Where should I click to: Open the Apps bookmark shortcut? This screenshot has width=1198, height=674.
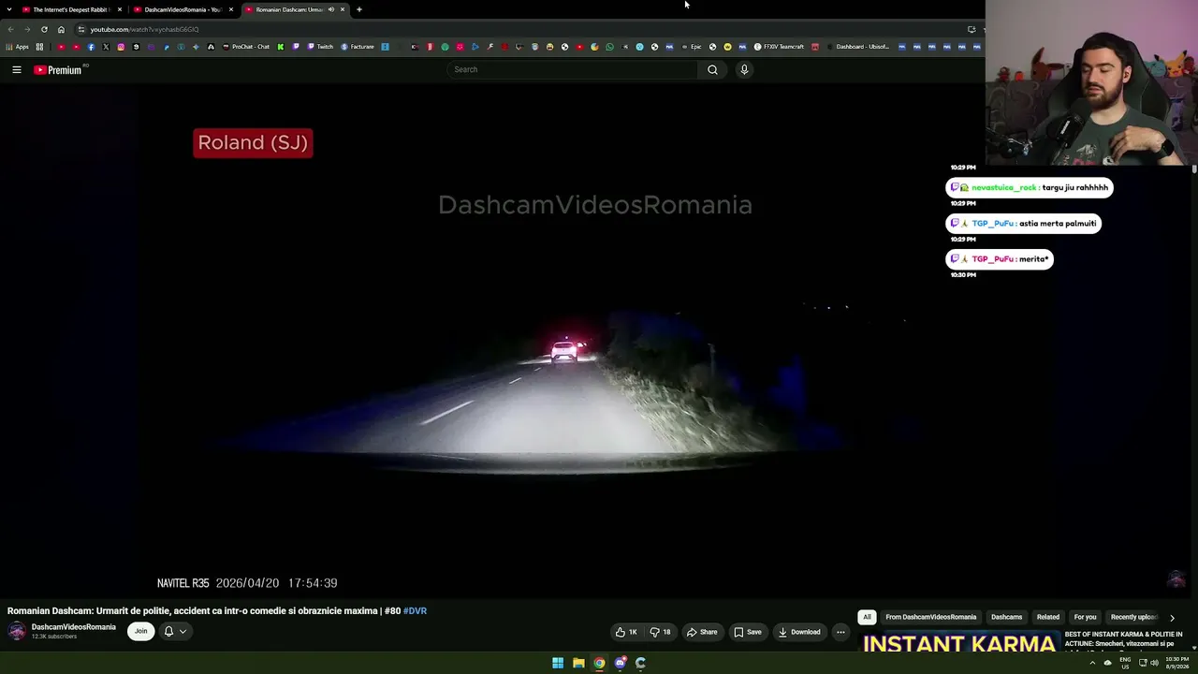(x=17, y=47)
